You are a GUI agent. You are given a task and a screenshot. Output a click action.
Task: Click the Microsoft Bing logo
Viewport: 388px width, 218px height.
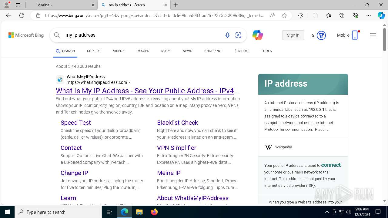click(x=26, y=35)
